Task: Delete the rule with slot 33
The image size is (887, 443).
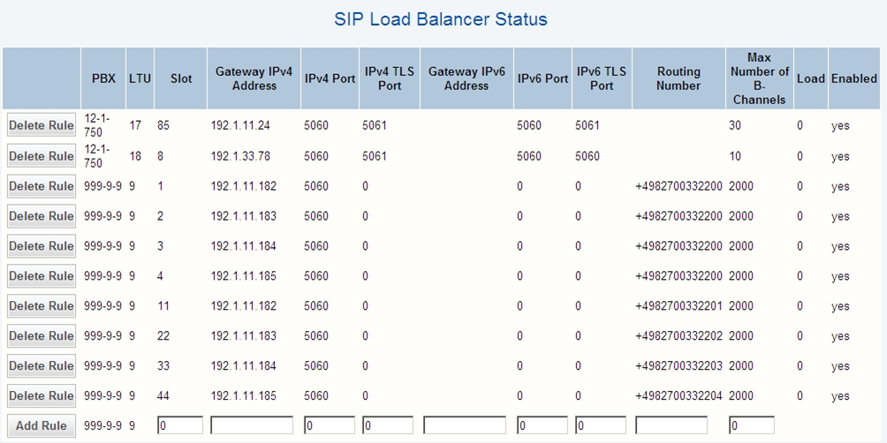Action: (42, 366)
